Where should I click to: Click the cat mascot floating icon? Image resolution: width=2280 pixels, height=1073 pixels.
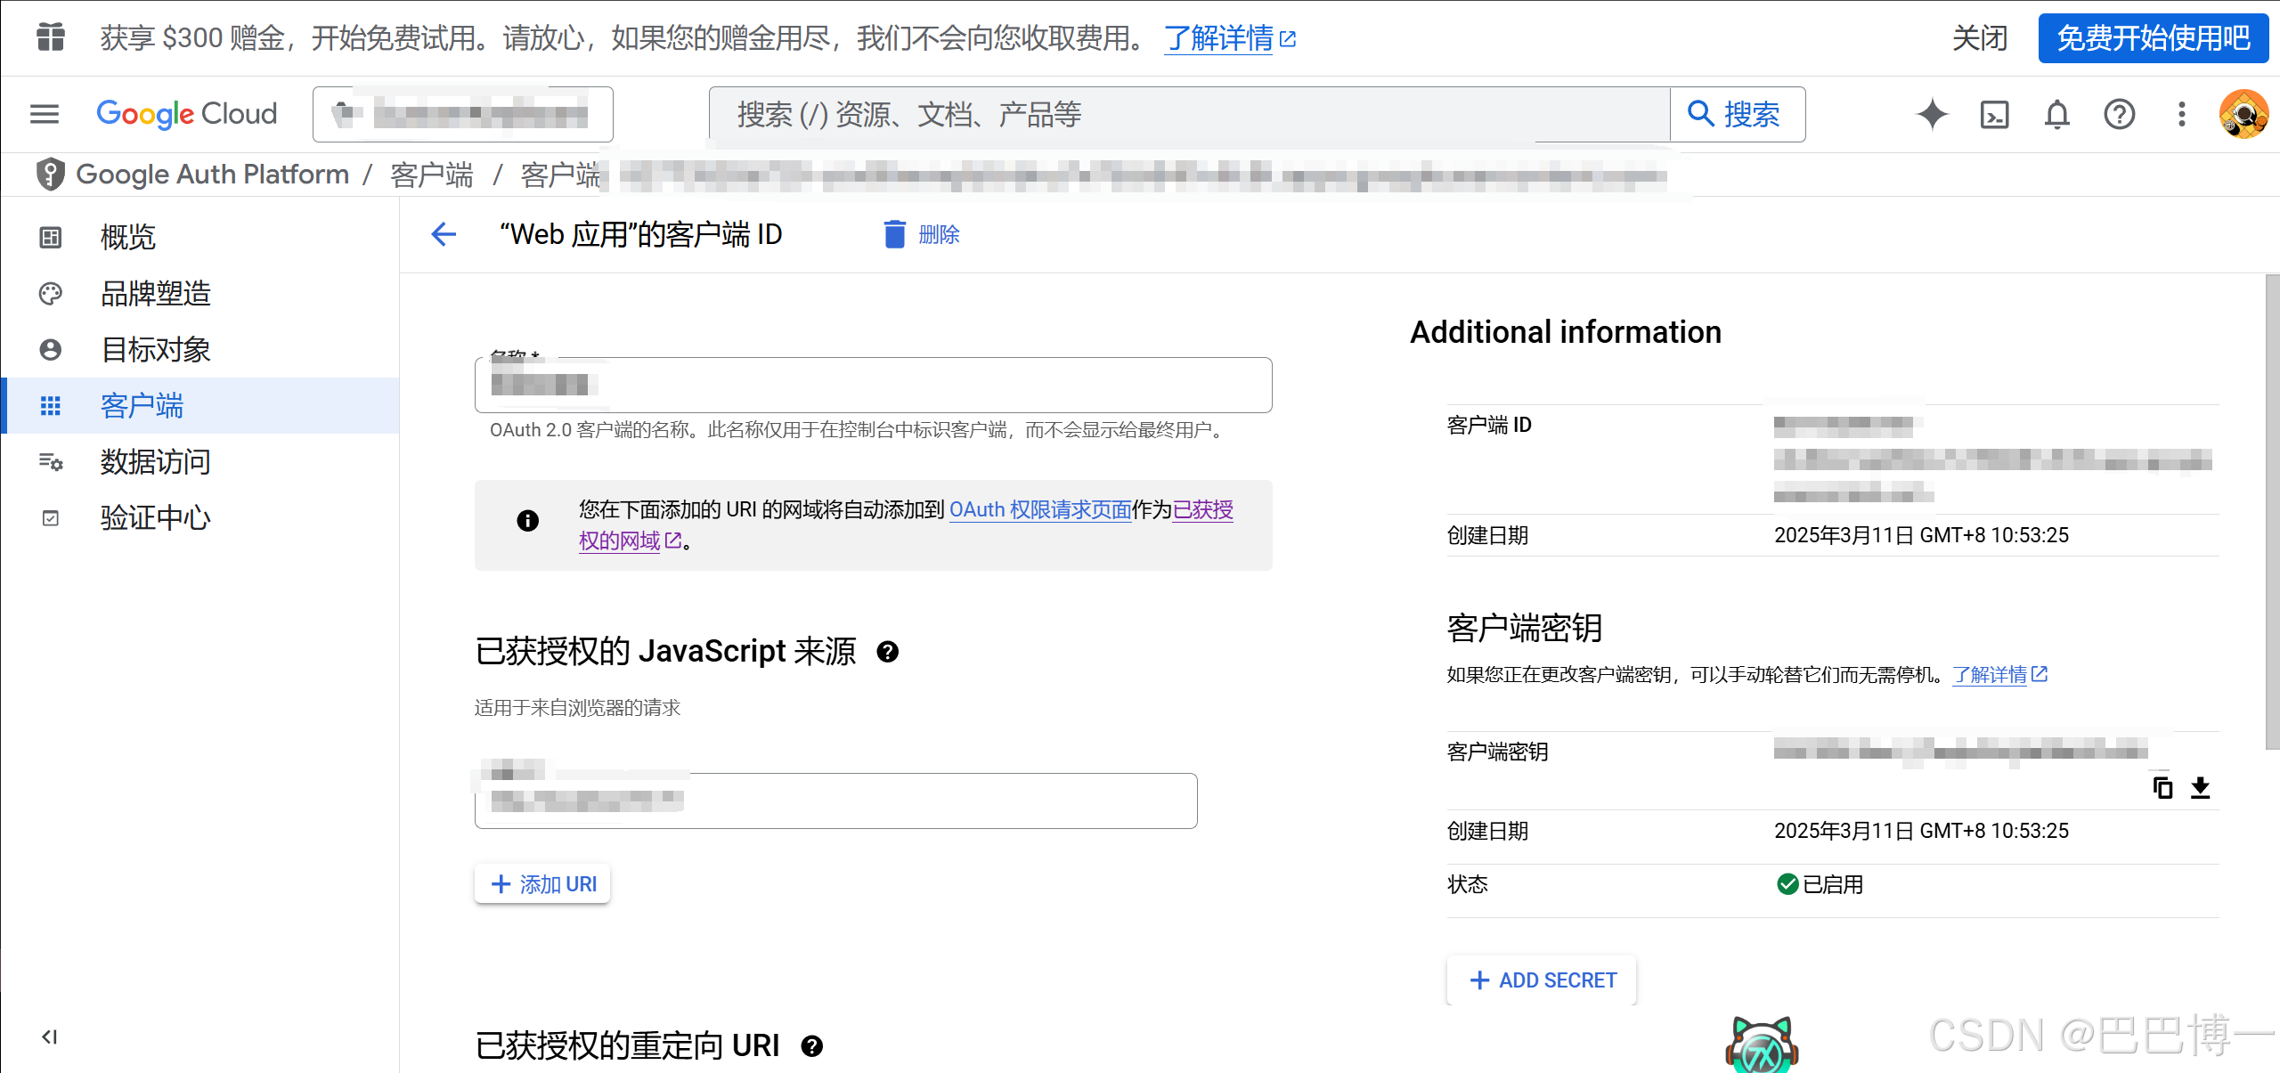click(x=1762, y=1044)
